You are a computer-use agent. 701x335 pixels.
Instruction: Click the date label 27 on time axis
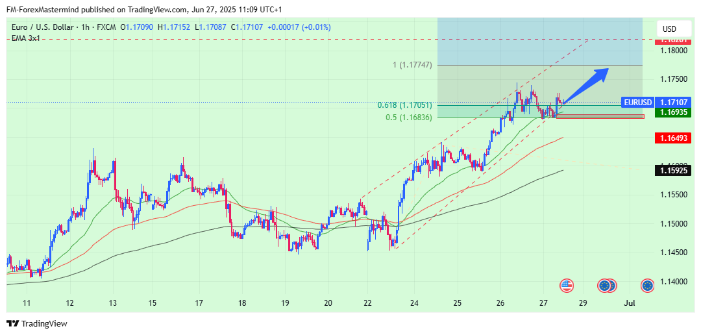[543, 303]
